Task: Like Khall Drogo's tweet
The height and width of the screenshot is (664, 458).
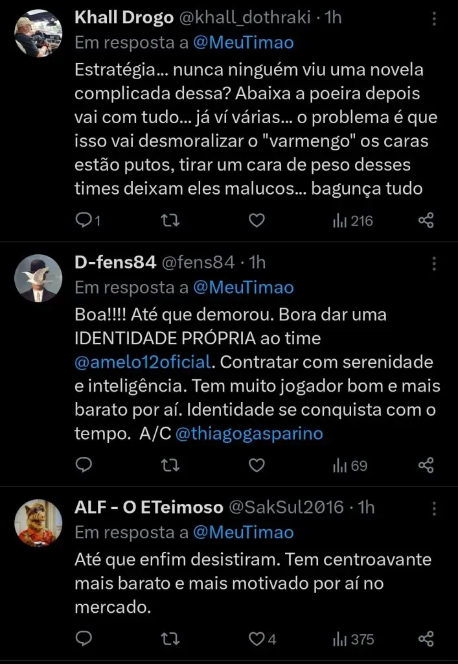Action: (256, 220)
